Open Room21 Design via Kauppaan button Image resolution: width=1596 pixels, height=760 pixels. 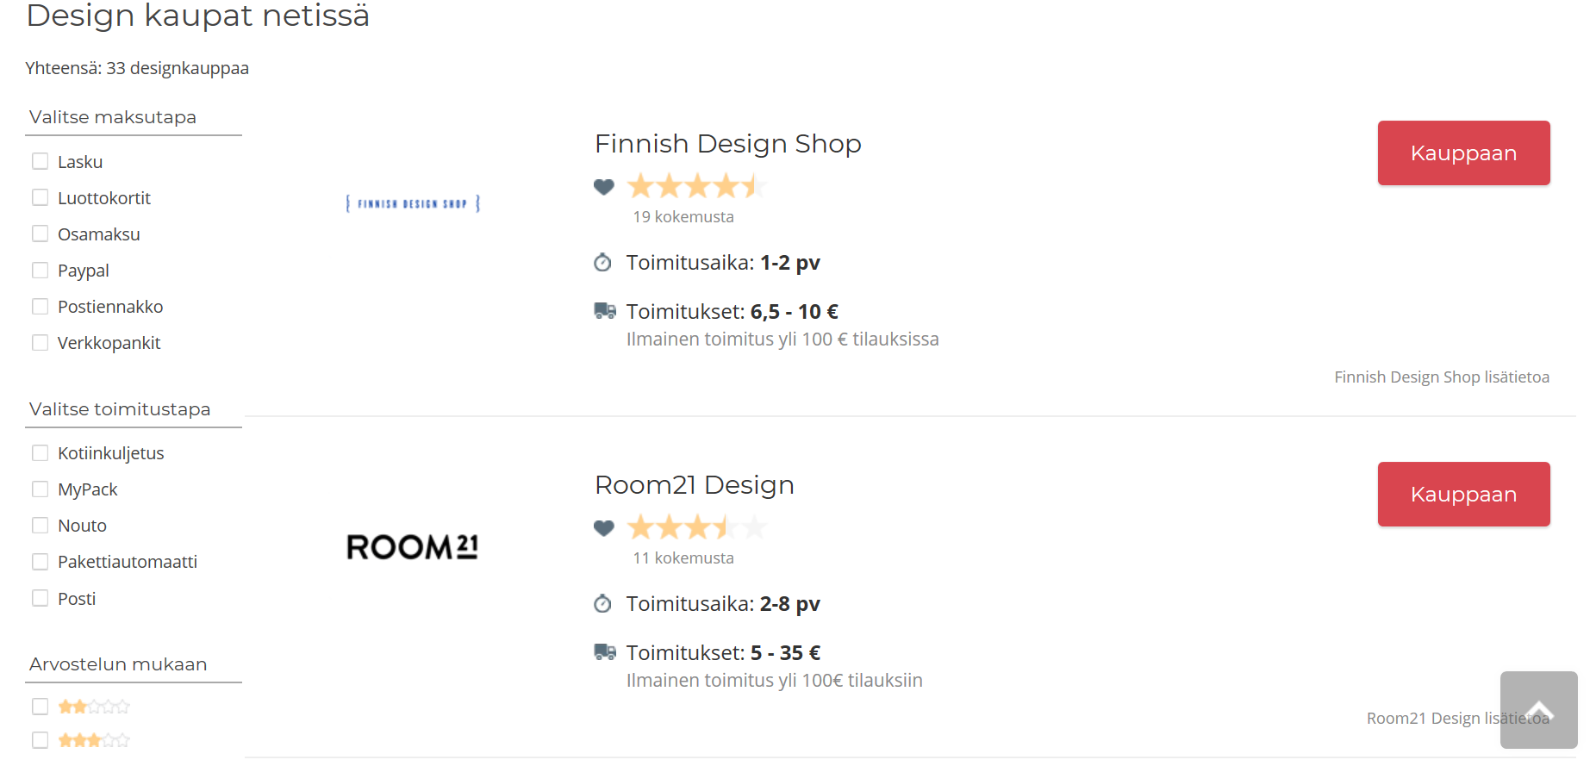coord(1463,494)
